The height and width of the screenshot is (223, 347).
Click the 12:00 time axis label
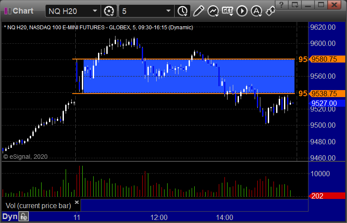pos(159,217)
